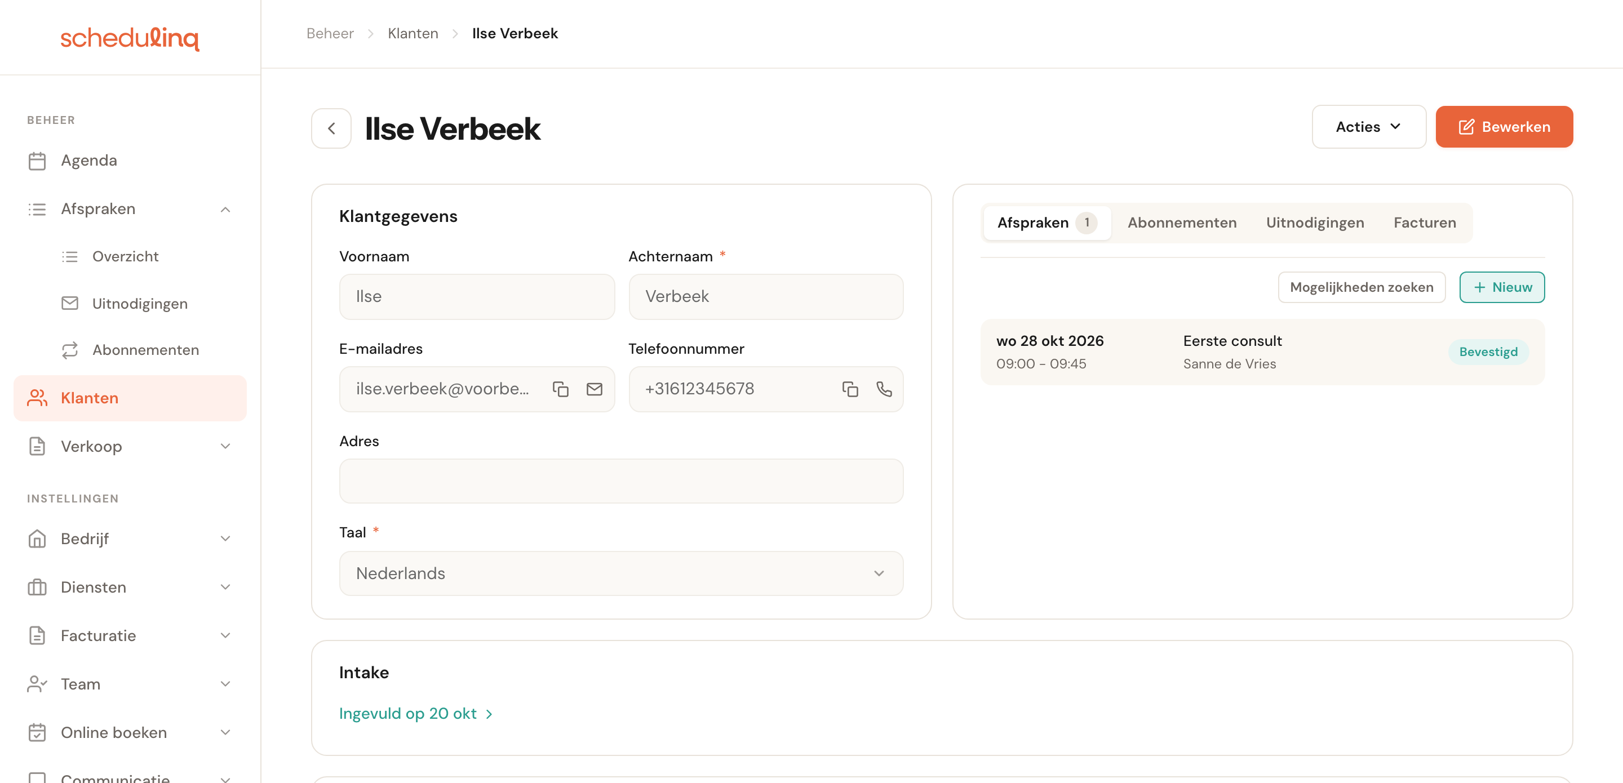Switch to the Abonnementen tab
Viewport: 1623px width, 783px height.
coord(1181,223)
